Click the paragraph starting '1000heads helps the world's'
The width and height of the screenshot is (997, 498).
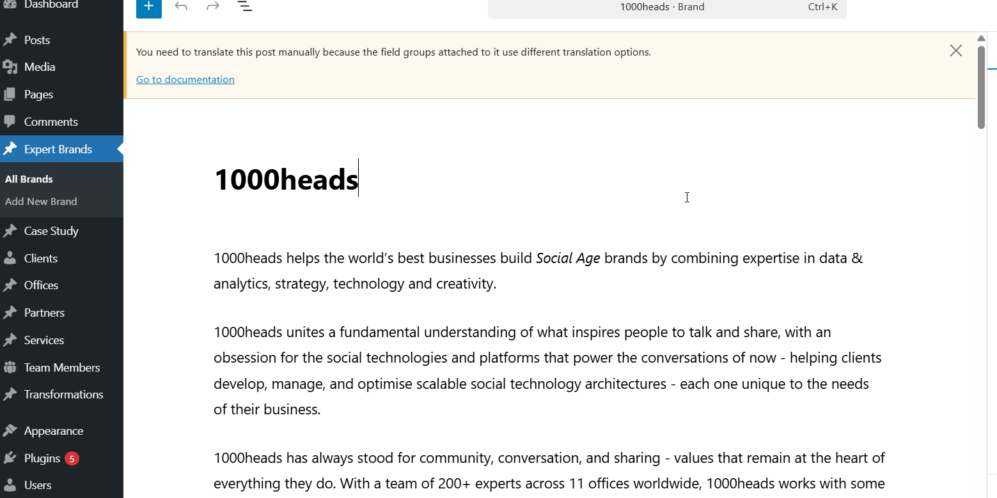(x=549, y=271)
